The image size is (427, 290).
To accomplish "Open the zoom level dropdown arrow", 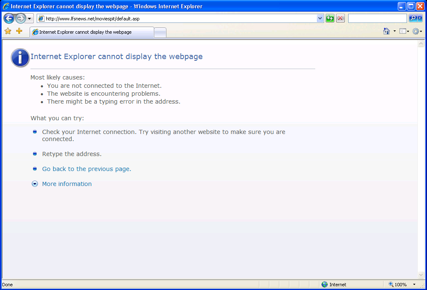I will 414,284.
